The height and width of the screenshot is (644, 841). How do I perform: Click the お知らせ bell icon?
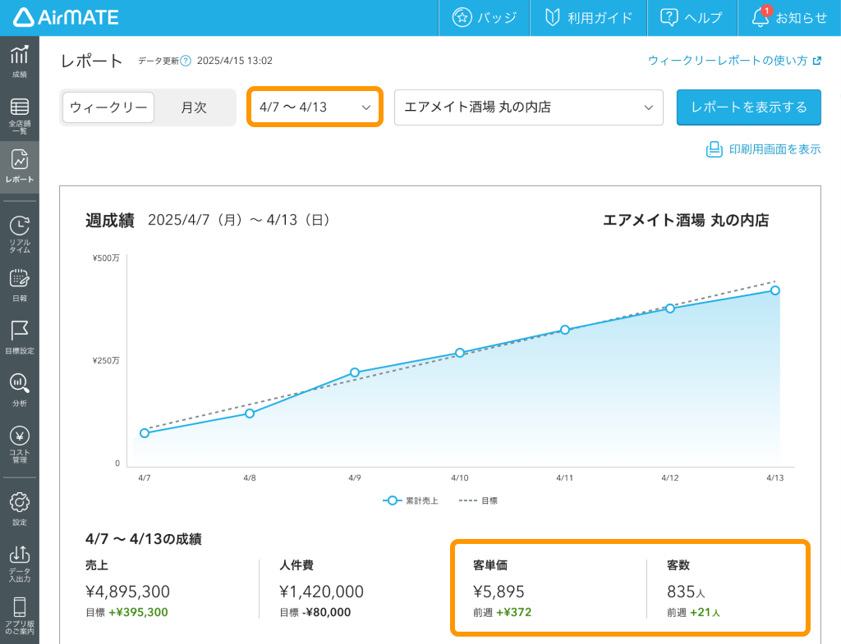(x=760, y=18)
